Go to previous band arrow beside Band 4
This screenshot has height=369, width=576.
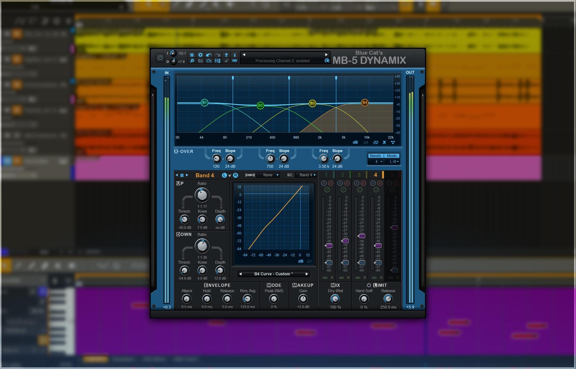tap(177, 175)
